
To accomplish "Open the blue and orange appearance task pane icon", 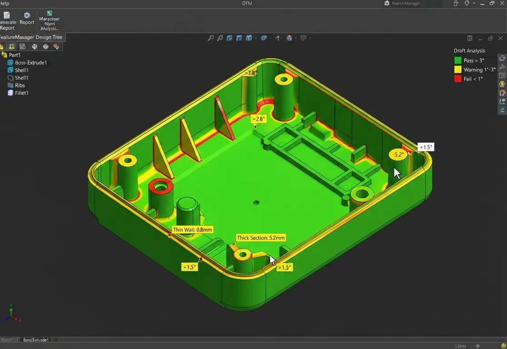I will 502,93.
